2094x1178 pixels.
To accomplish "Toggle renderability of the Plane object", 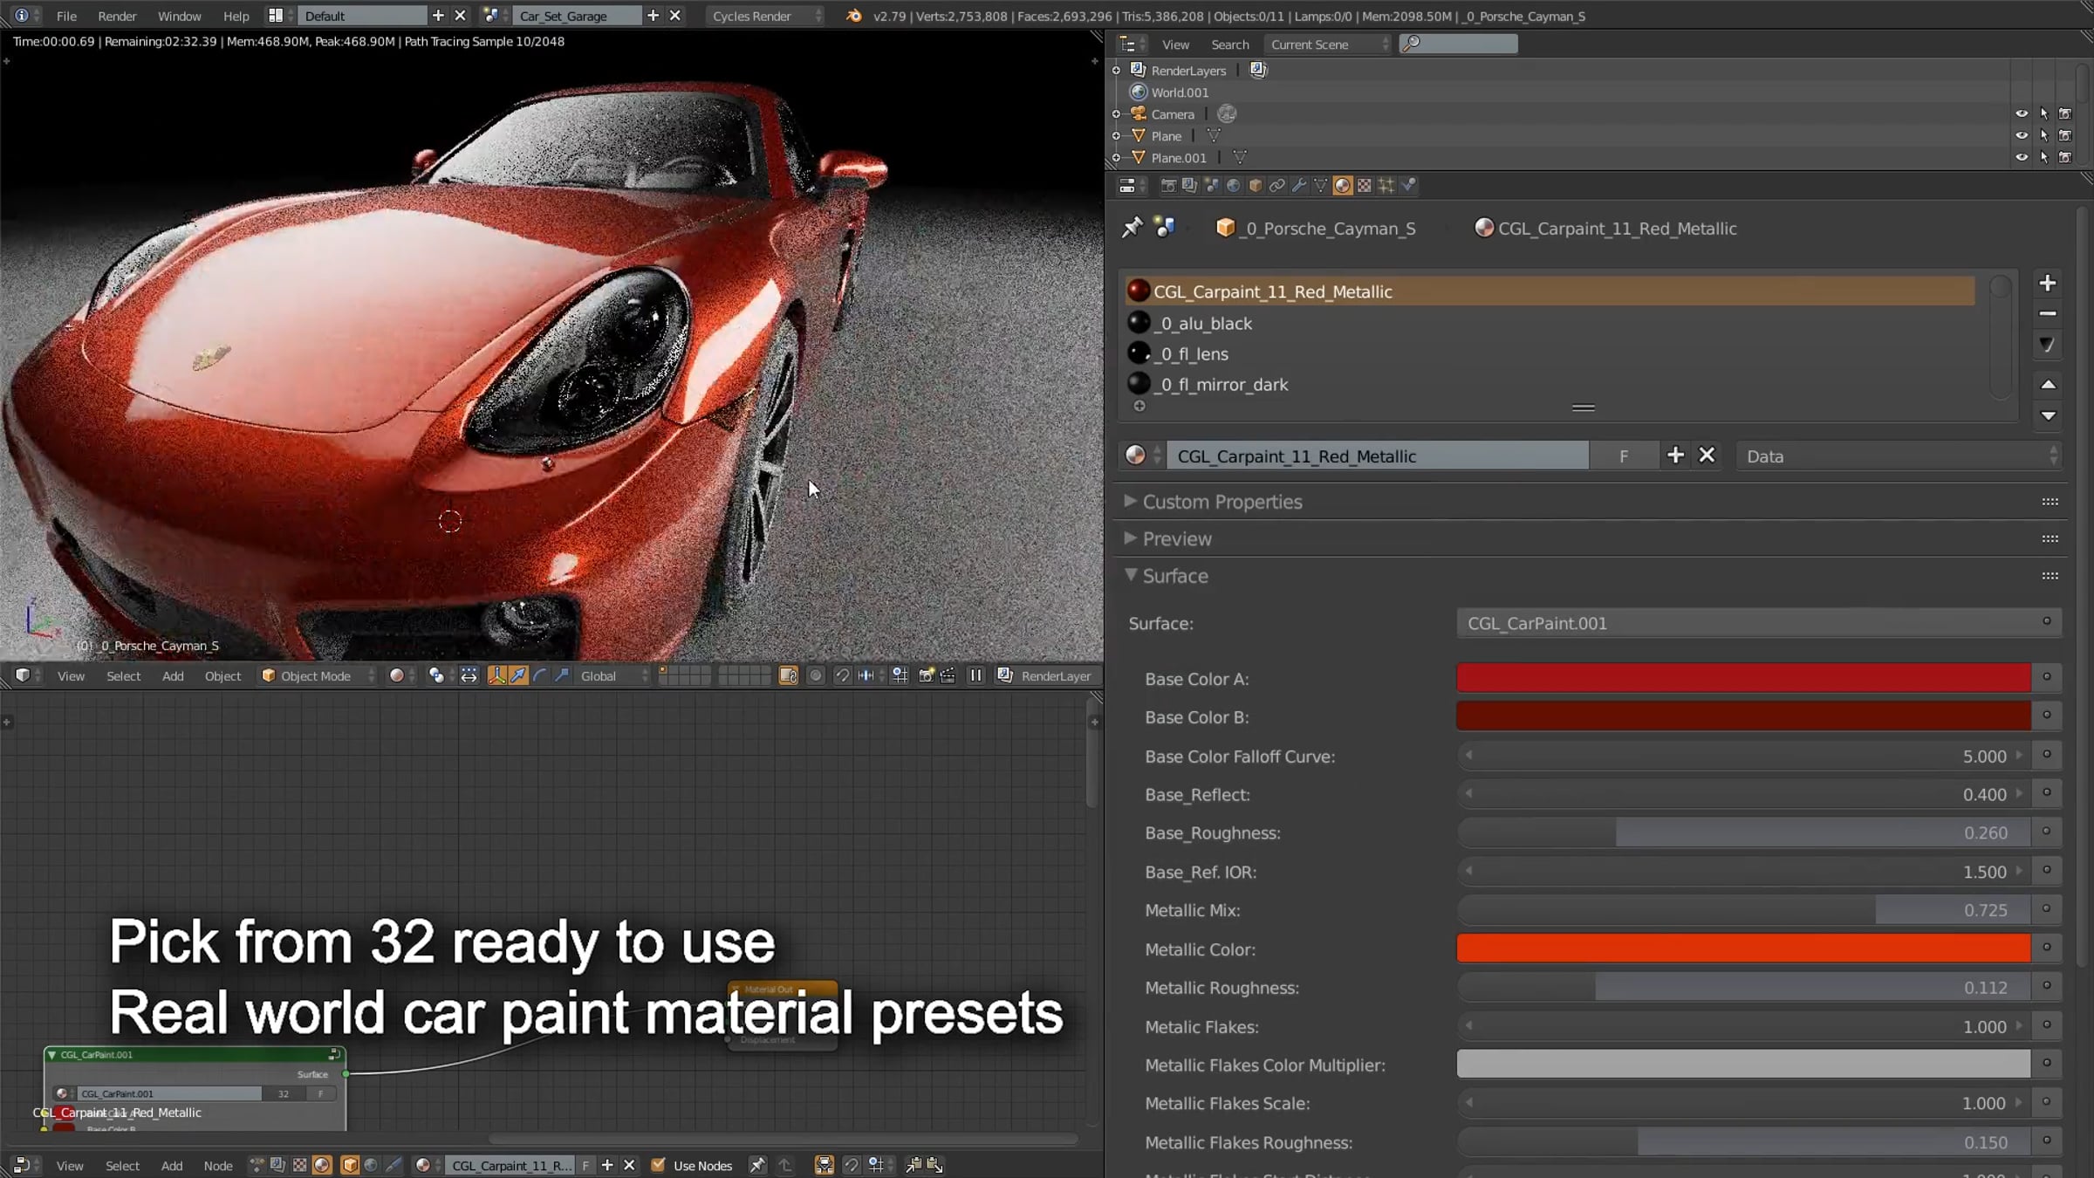I will click(2065, 135).
